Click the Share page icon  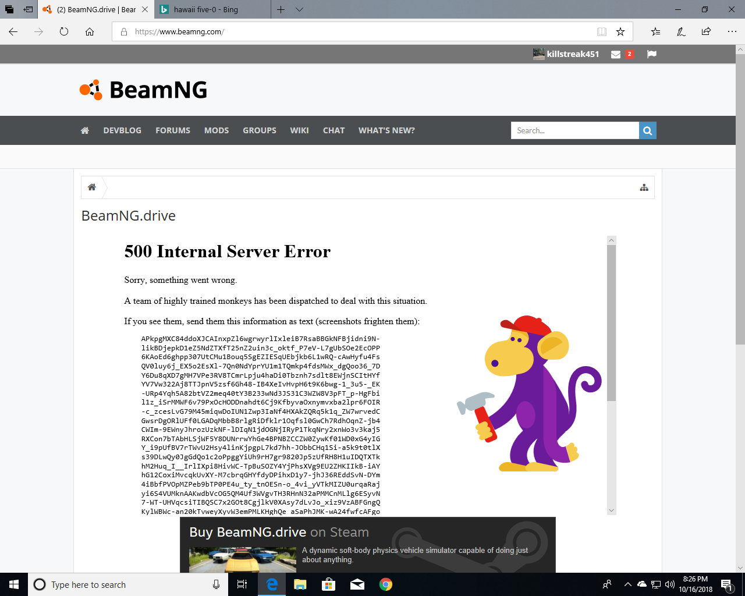pyautogui.click(x=706, y=31)
